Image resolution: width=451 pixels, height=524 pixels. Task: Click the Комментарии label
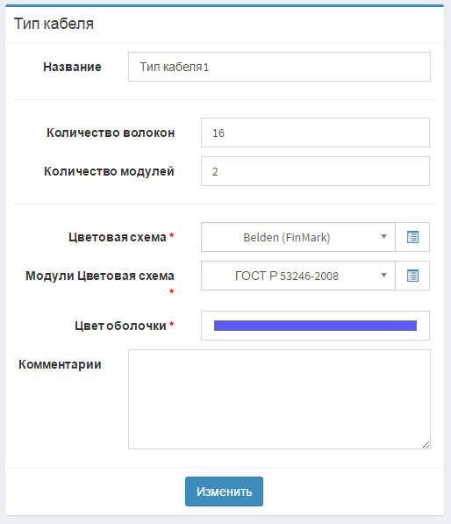coord(60,364)
